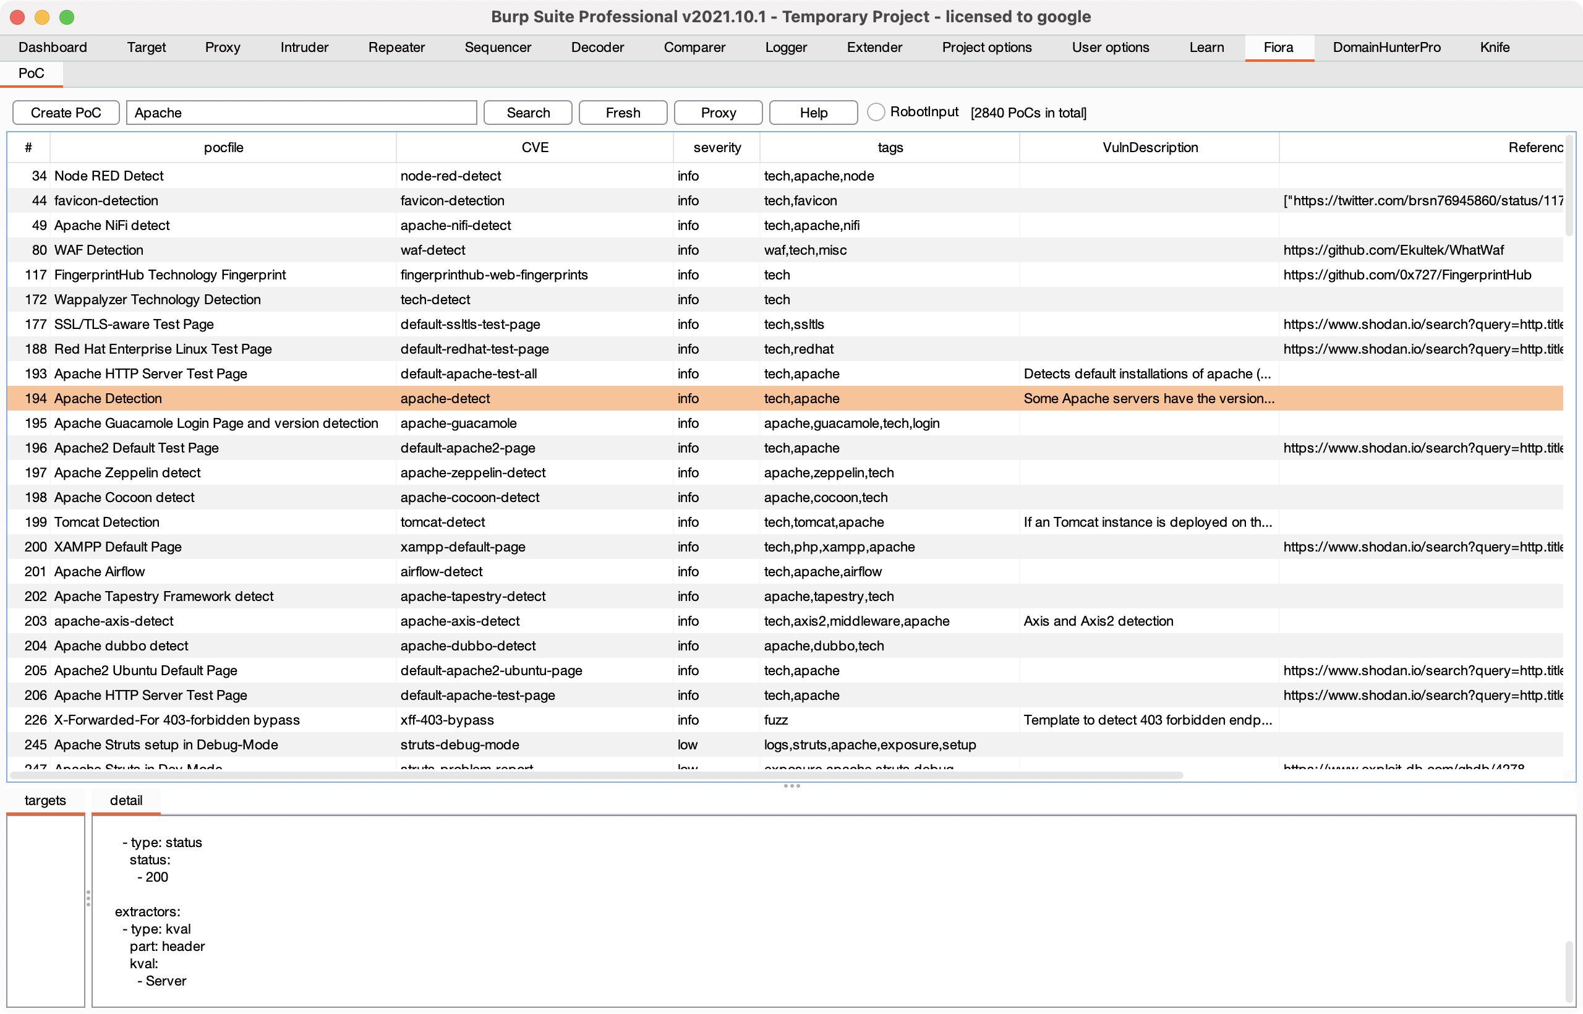Open the Proxy button next to Fresh

pos(718,113)
